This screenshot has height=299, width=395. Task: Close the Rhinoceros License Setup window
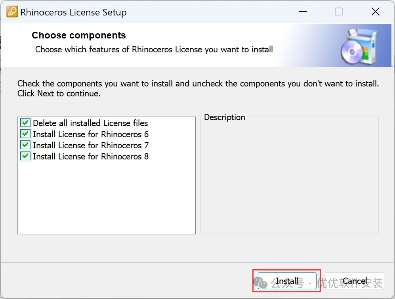pyautogui.click(x=375, y=12)
